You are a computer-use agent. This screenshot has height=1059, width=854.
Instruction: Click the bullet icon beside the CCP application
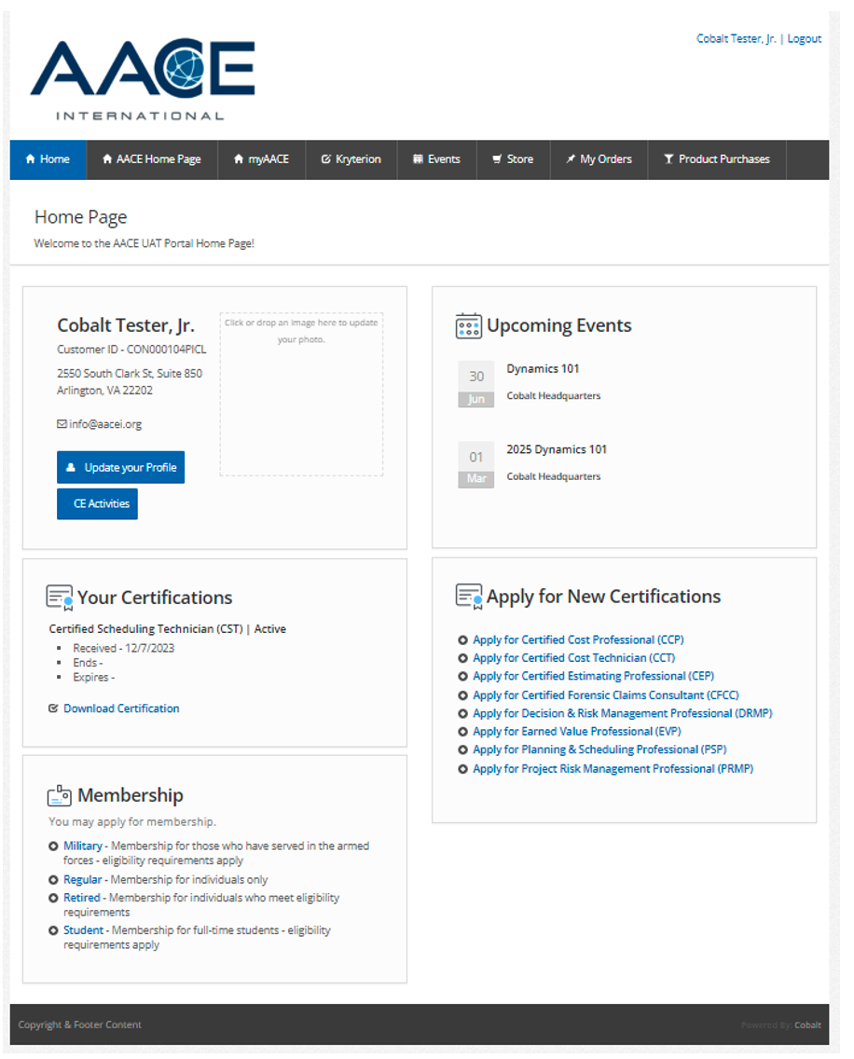[x=462, y=640]
